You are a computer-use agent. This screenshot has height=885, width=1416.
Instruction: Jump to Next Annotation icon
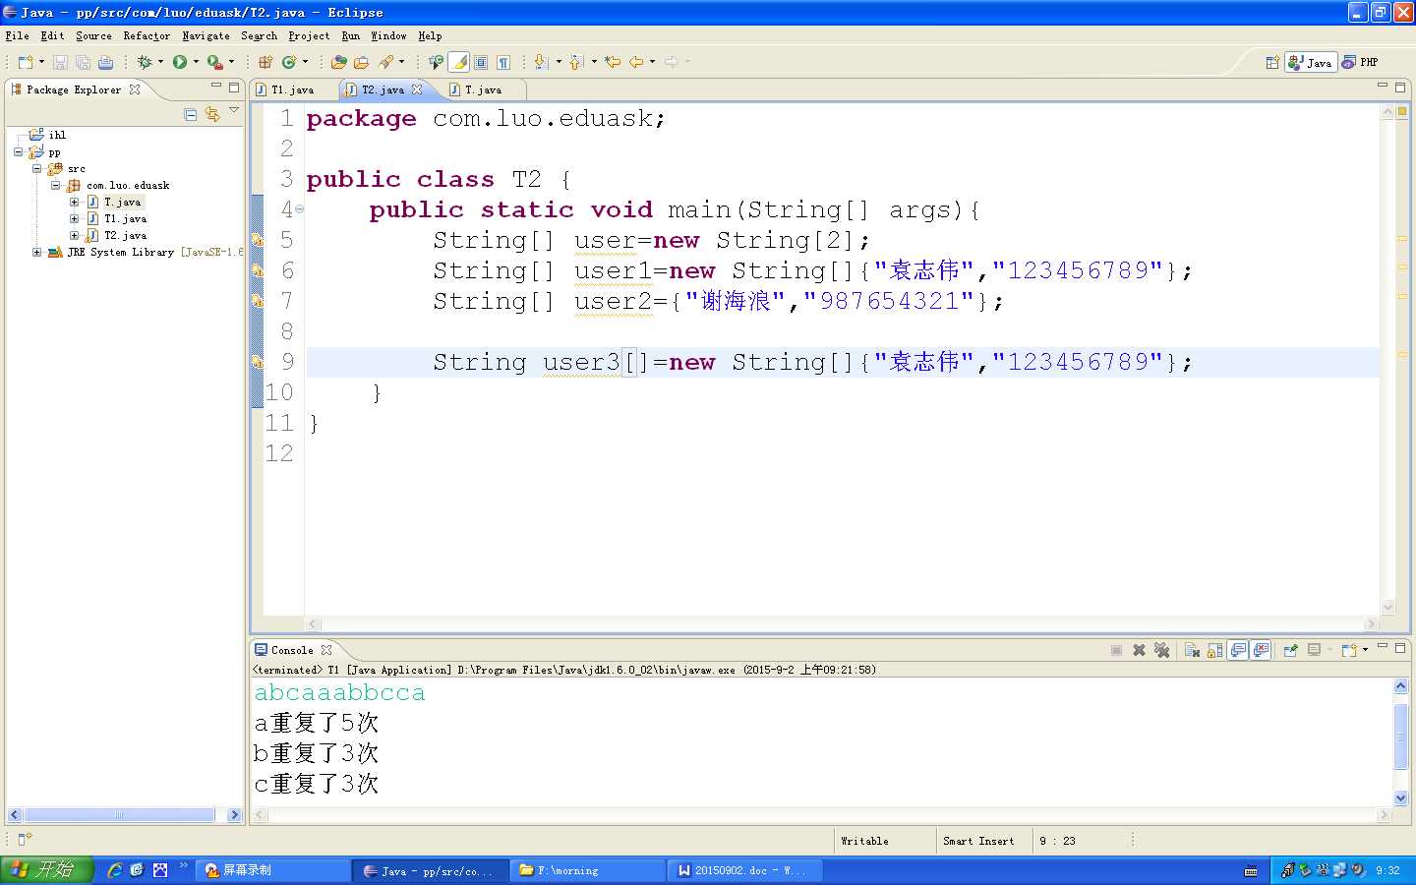pyautogui.click(x=541, y=62)
